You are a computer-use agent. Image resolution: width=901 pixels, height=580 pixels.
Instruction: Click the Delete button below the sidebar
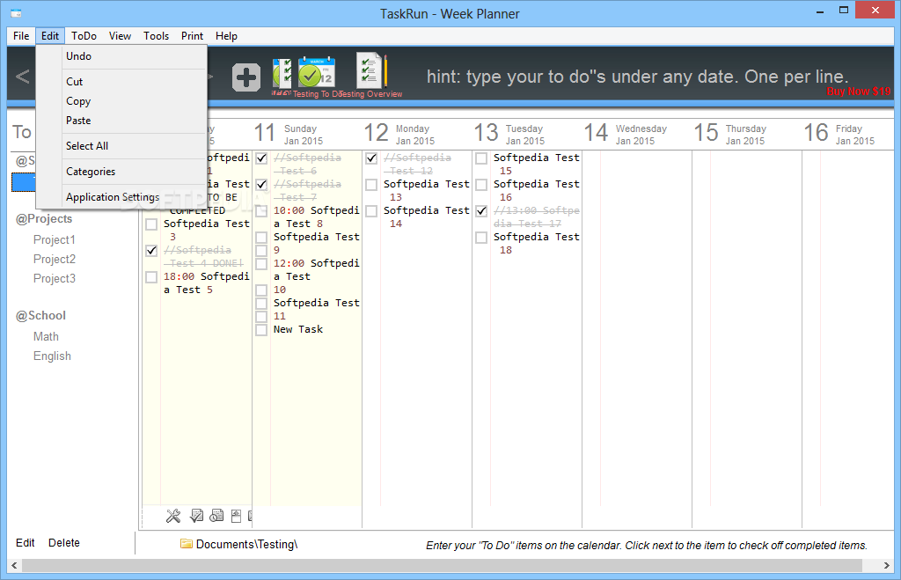[x=63, y=543]
